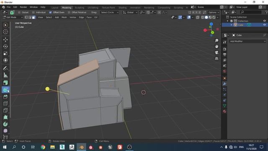
Task: Open Chrome from the taskbar
Action: click(43, 147)
